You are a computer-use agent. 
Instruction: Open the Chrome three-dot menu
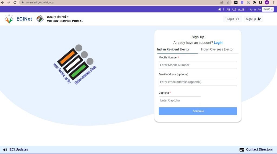click(273, 2)
